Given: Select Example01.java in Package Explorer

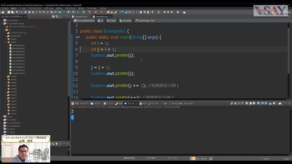Looking at the screenshot, I should 18,45.
